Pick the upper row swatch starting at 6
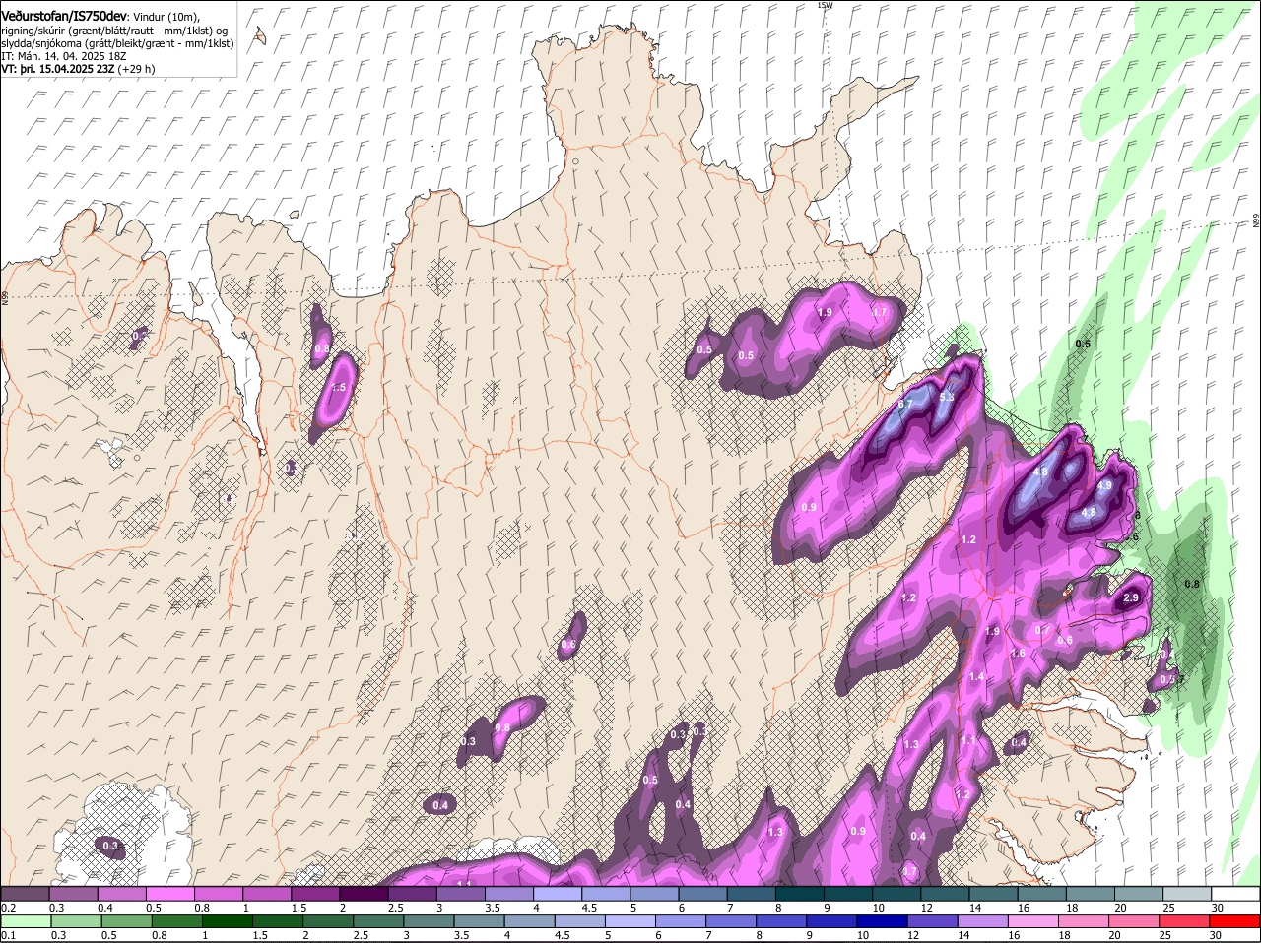Viewport: 1261px width, 943px height. point(702,893)
